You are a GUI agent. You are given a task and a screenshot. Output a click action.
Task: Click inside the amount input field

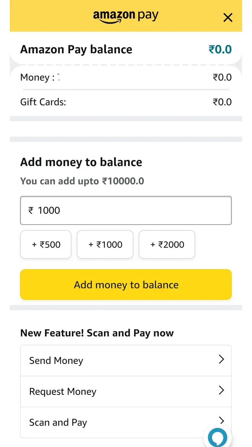point(126,210)
